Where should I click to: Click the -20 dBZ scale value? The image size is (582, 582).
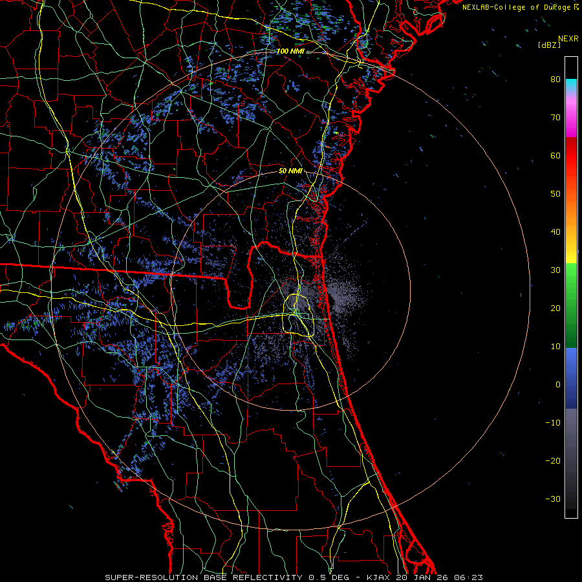coord(553,460)
